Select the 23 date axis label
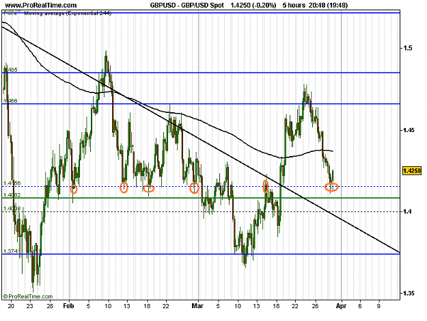Viewport: 427px width, 321px height. click(29, 306)
